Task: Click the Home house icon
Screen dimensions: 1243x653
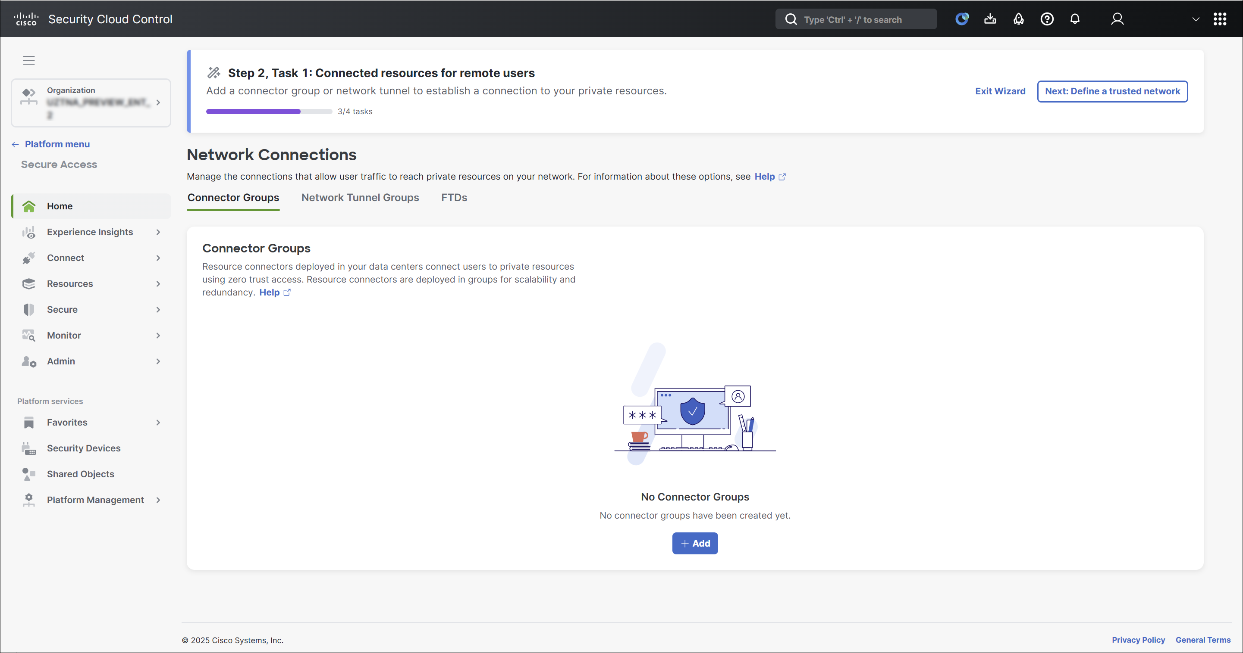Action: [x=29, y=206]
